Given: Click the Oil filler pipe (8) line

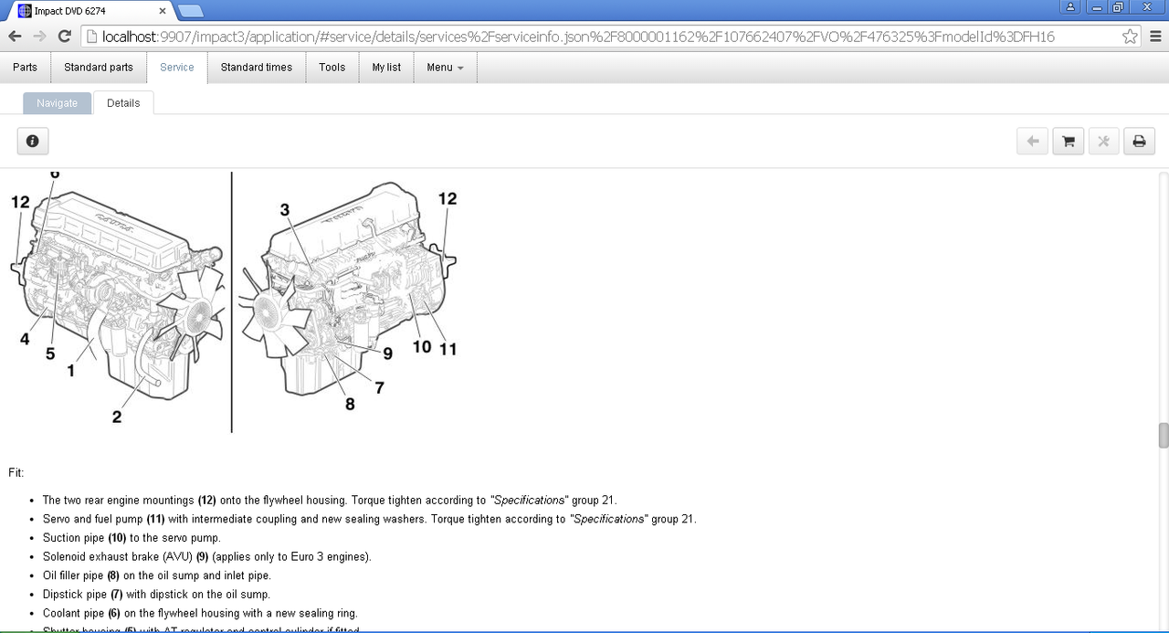Looking at the screenshot, I should pos(156,575).
